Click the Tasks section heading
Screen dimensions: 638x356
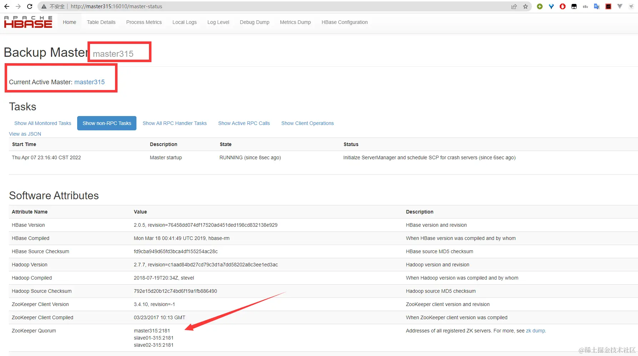pyautogui.click(x=23, y=107)
